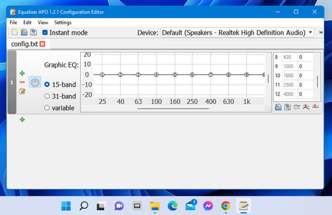This screenshot has height=215, width=332.
Task: Open the View menu
Action: 43,22
